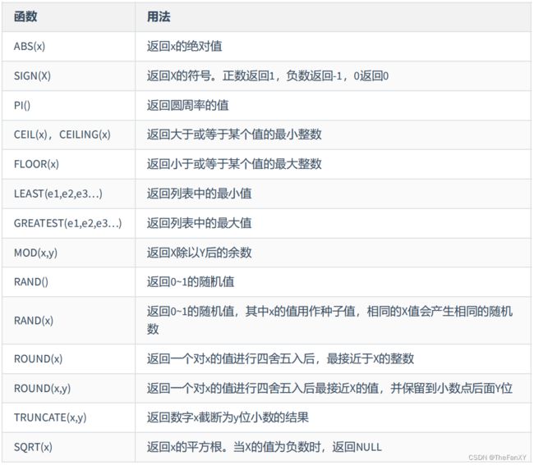Click the text 返回列表中的最大值
Image resolution: width=534 pixels, height=465 pixels.
click(200, 223)
